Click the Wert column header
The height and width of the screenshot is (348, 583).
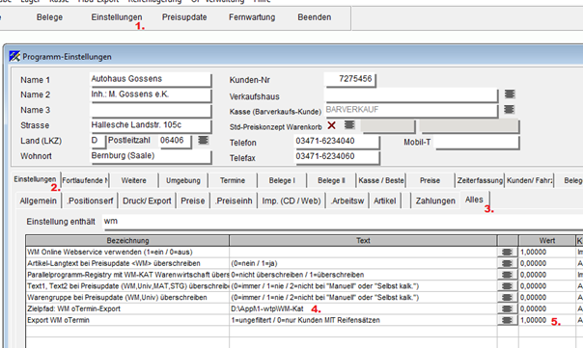[547, 241]
